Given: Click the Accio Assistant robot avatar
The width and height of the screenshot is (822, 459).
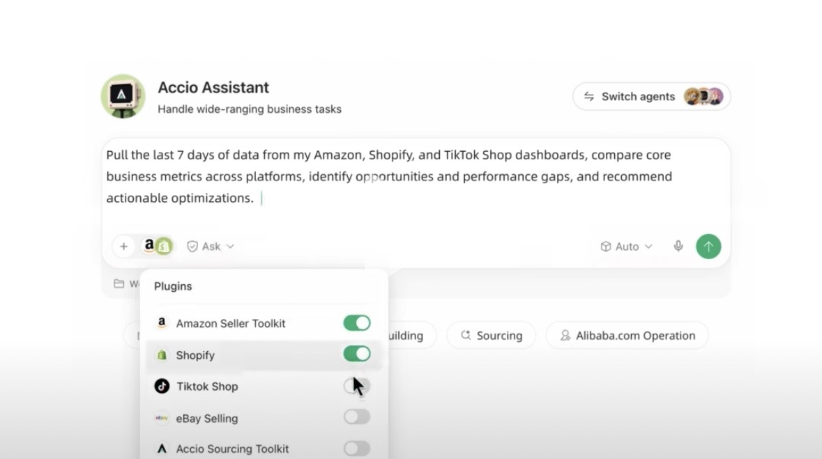Looking at the screenshot, I should (123, 96).
